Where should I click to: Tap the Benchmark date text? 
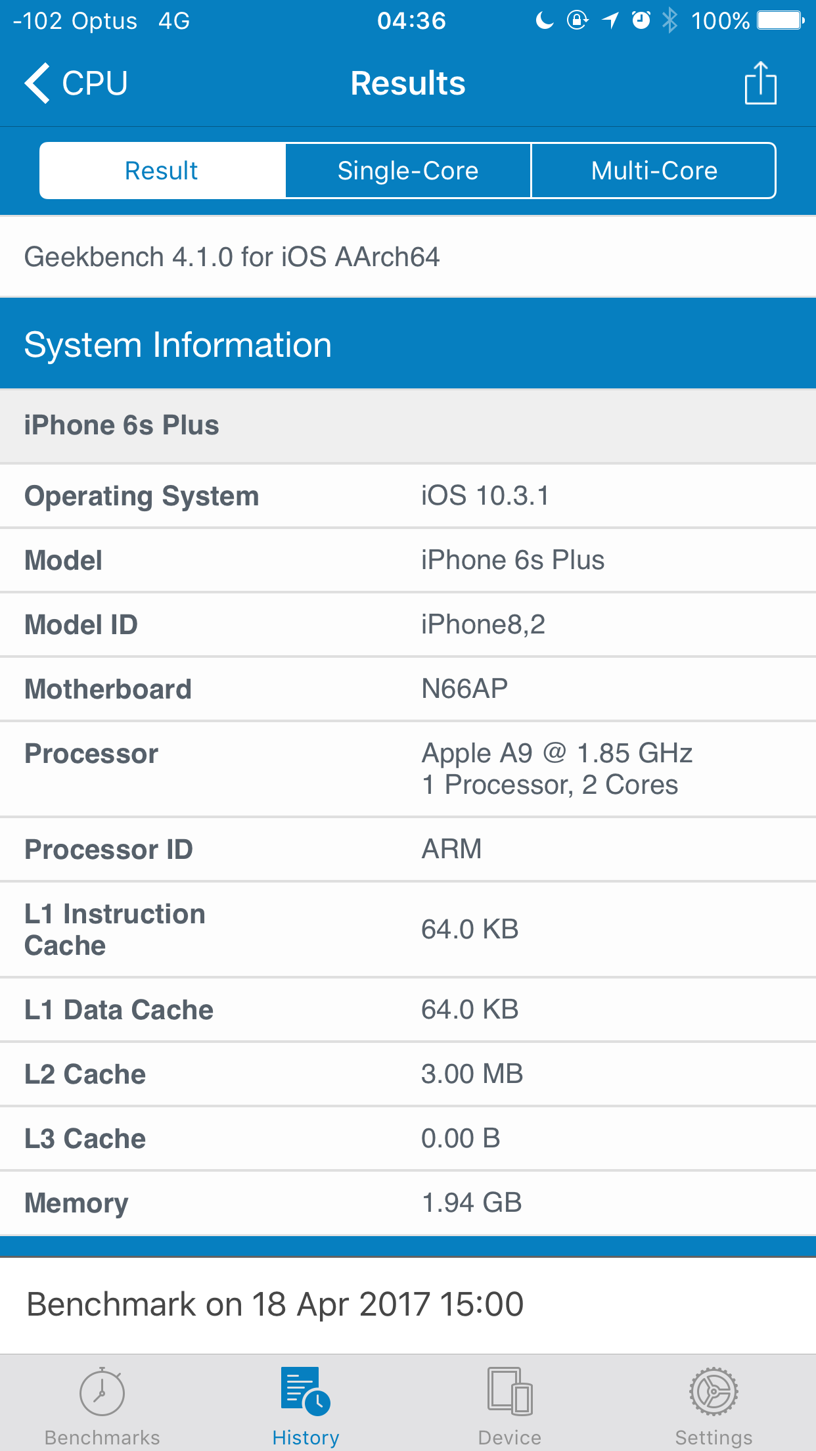click(x=275, y=1304)
